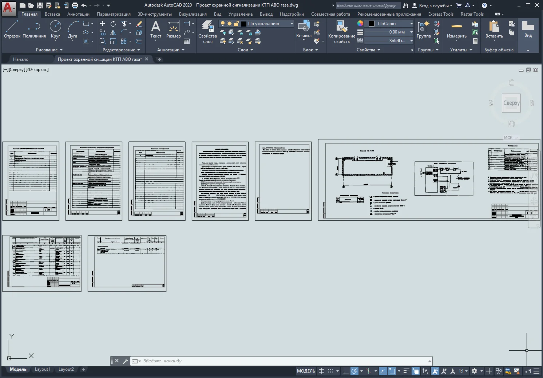Toggle transparency display in status bar
Viewport: 543px width, 378px height.
coord(416,371)
